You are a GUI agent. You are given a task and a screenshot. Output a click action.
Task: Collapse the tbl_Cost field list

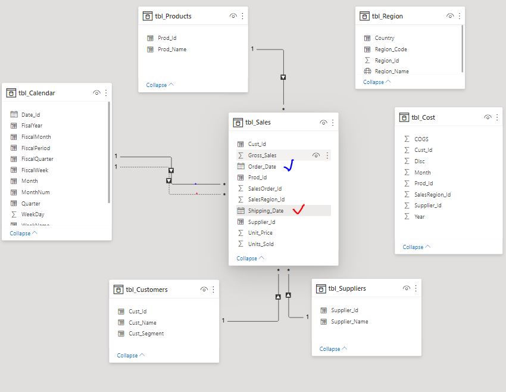pos(414,247)
